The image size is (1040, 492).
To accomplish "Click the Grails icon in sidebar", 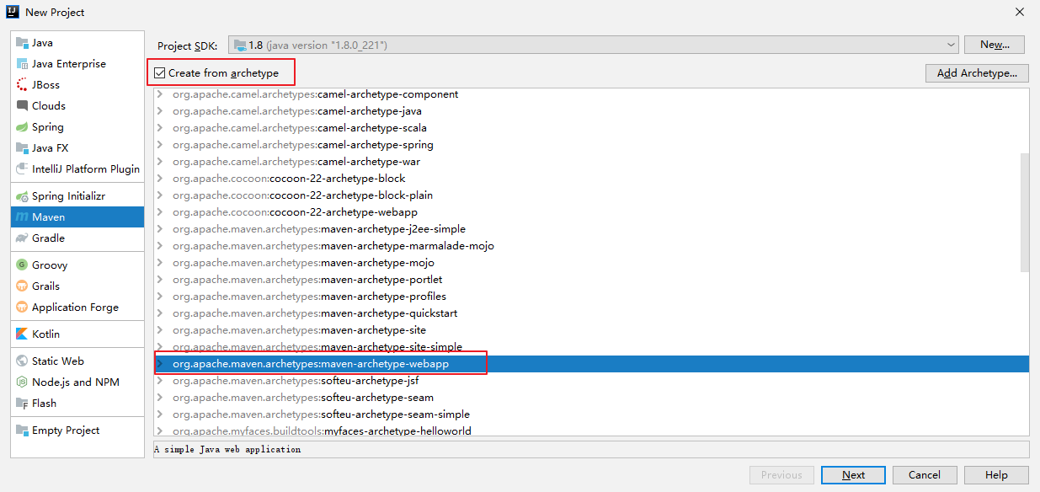I will pyautogui.click(x=23, y=286).
